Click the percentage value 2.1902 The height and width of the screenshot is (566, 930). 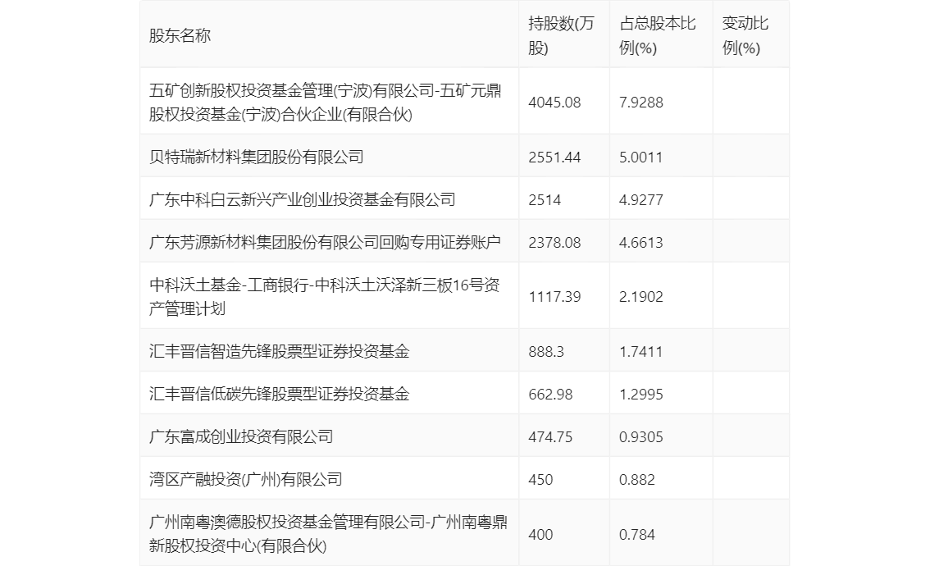[x=641, y=297]
